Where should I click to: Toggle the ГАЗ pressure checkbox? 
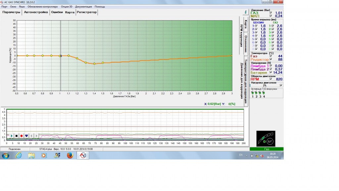click(271, 13)
